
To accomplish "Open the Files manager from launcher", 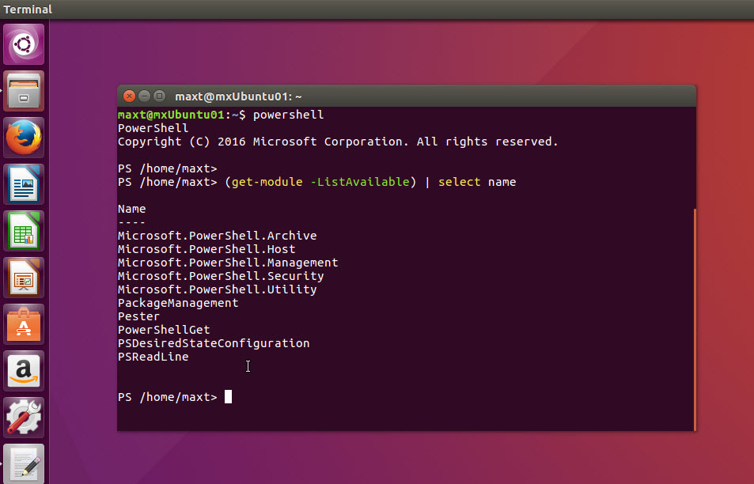I will 24,91.
